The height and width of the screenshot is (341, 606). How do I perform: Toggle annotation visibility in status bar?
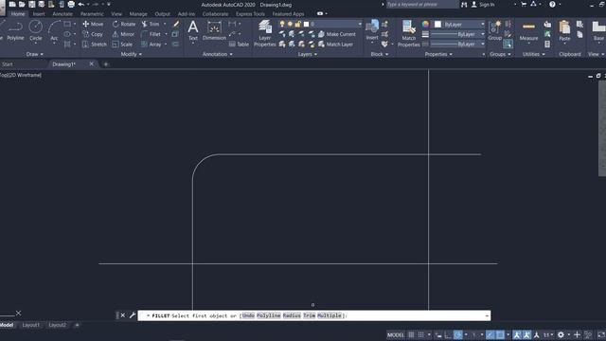517,334
